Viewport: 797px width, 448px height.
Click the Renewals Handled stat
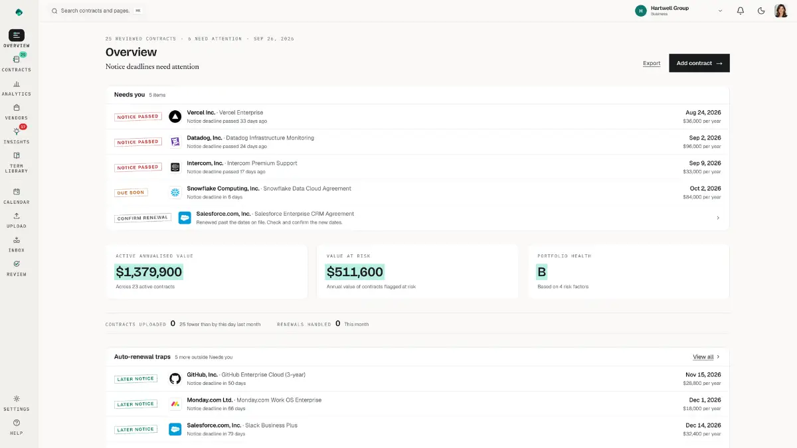[x=323, y=324]
